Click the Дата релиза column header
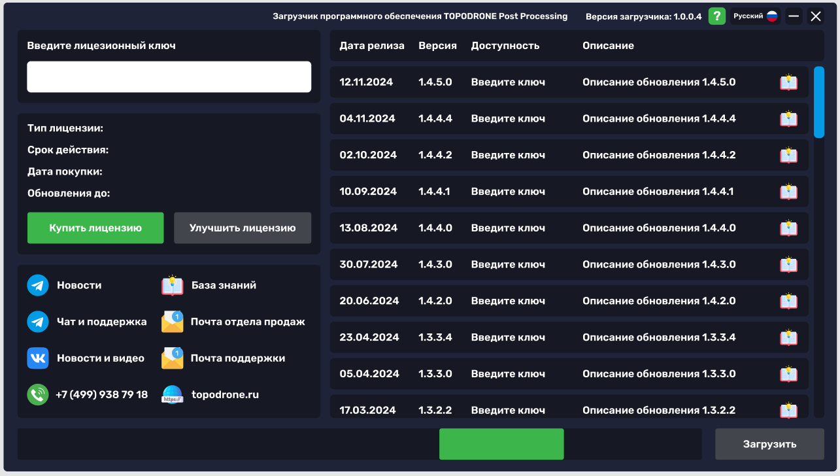 pos(372,46)
